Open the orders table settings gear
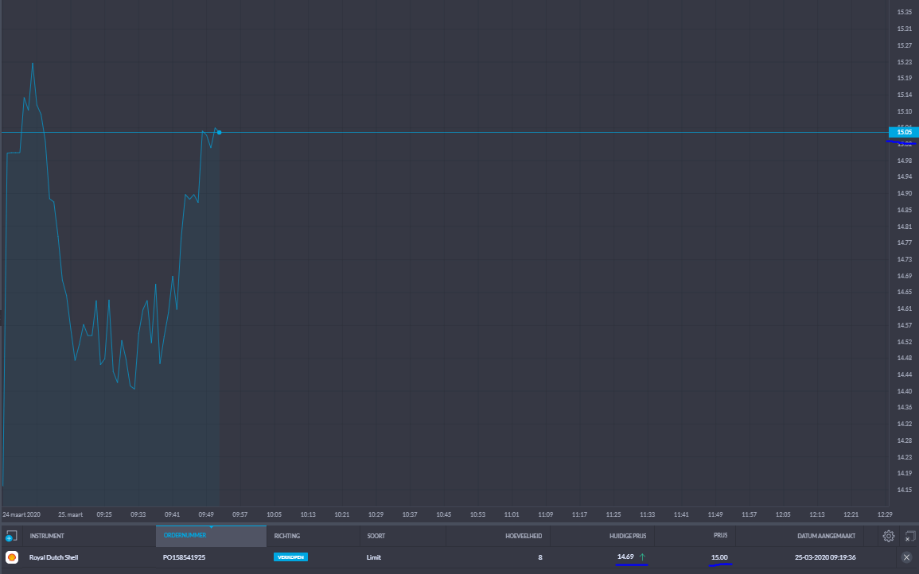Screen dimensions: 919x574 (889, 536)
